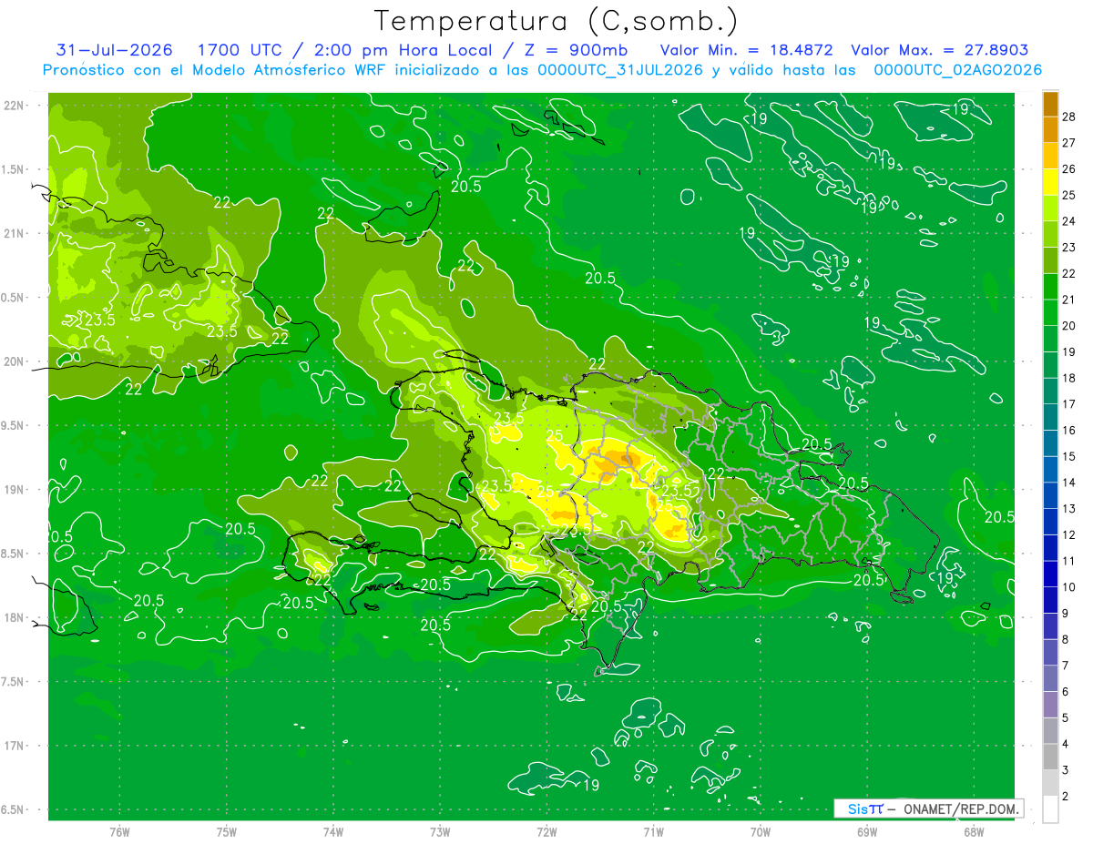Select the date text "31-Jul-2026"
1093x844 pixels.
pyautogui.click(x=115, y=50)
